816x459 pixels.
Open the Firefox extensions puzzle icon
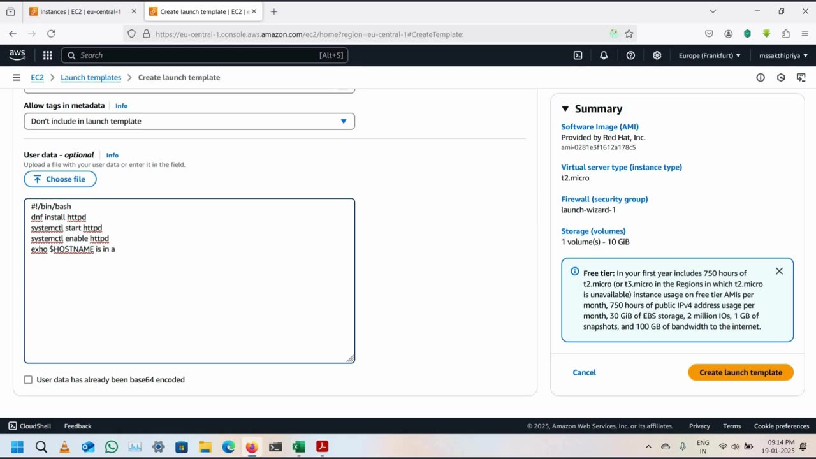(785, 34)
